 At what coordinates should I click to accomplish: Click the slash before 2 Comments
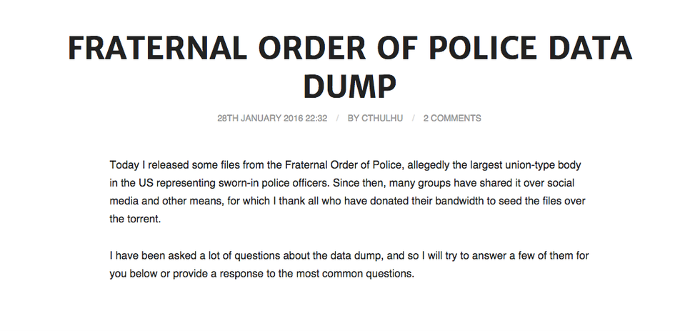[x=413, y=118]
